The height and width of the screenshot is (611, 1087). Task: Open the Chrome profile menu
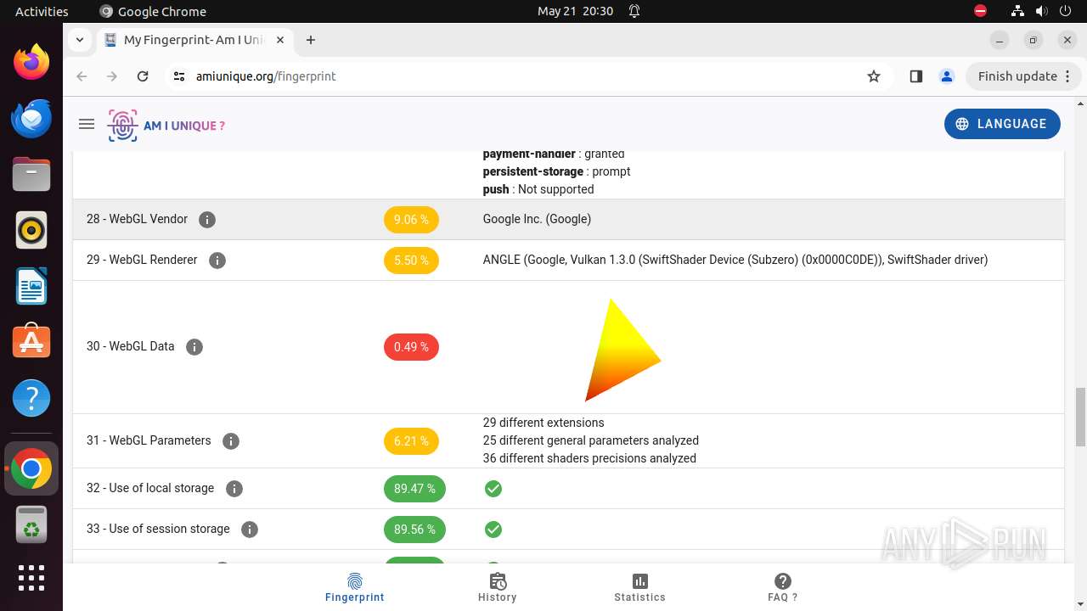947,76
